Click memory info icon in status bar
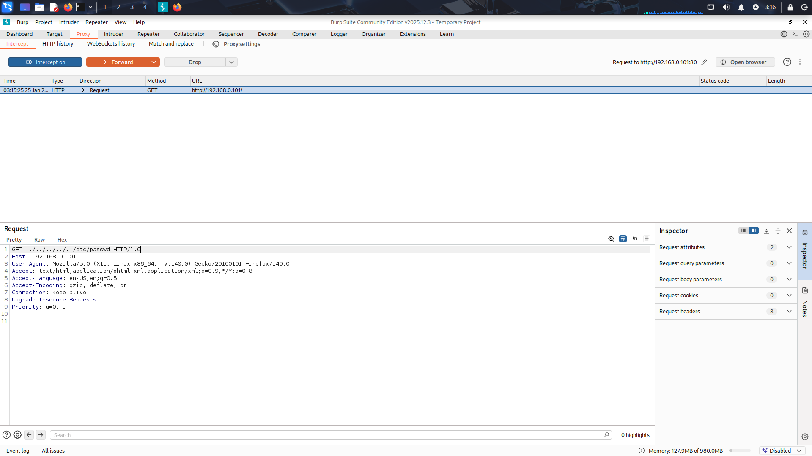The image size is (812, 456). (642, 451)
